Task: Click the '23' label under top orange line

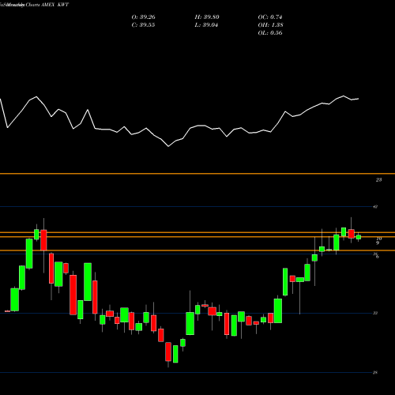Action: click(378, 180)
